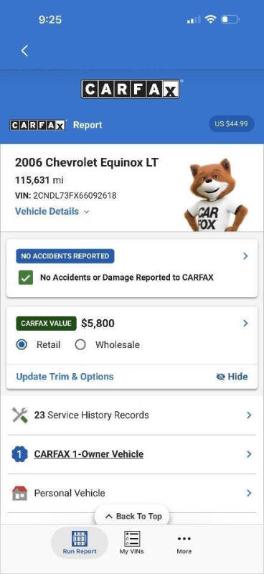Viewport: 264px width, 574px height.
Task: Tap the house Personal Vehicle icon
Action: click(x=20, y=493)
